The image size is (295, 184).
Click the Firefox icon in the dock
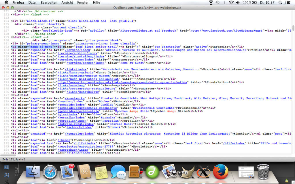[x=220, y=172]
